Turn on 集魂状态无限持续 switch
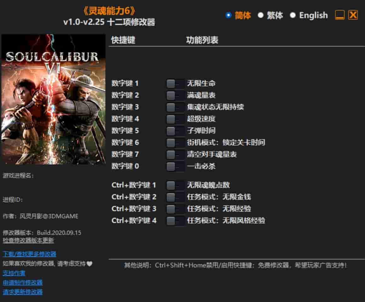The height and width of the screenshot is (302, 365). point(175,107)
